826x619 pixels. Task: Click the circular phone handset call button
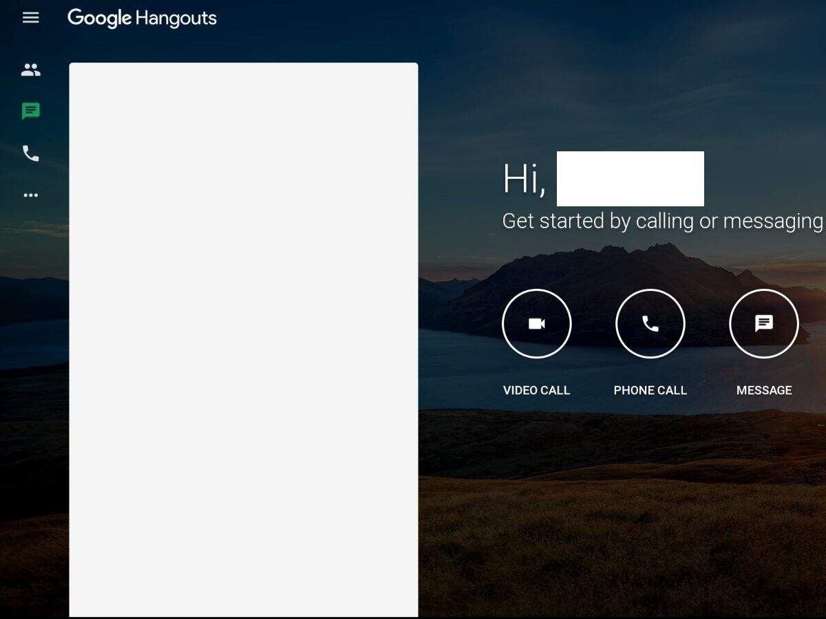650,323
